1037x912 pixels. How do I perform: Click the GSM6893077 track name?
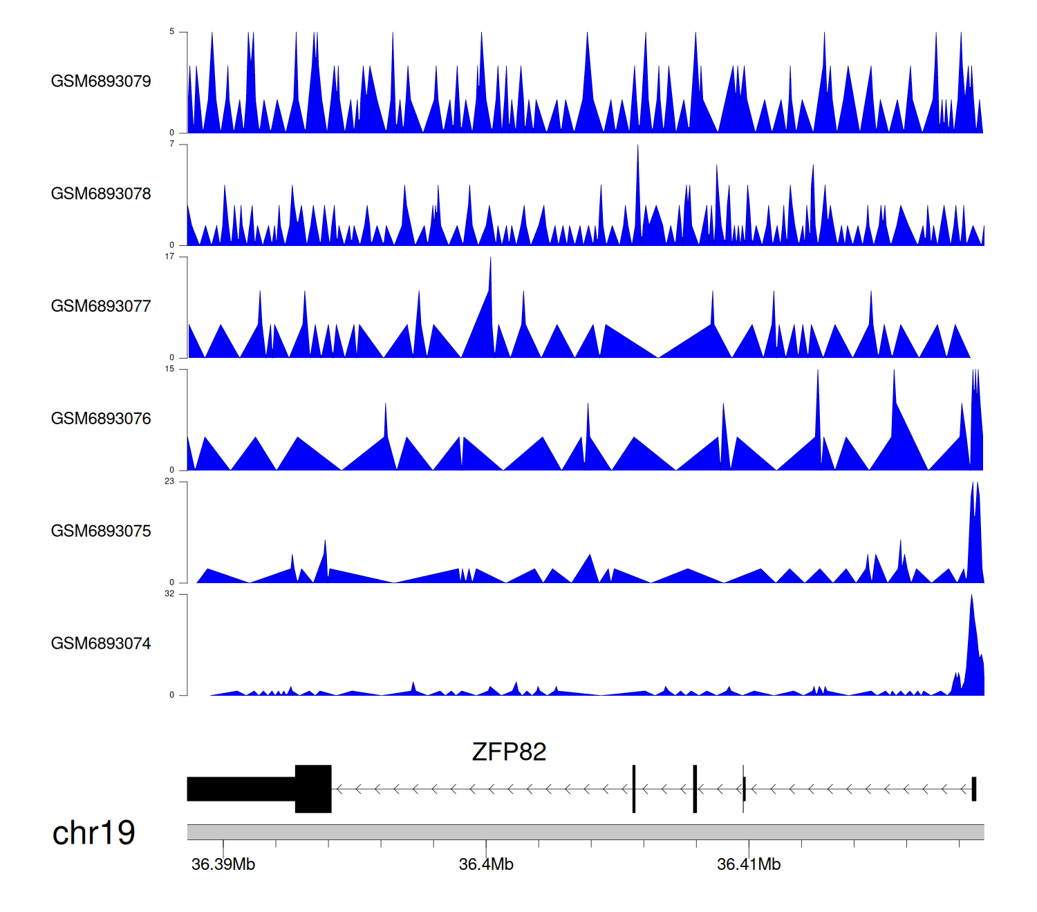pyautogui.click(x=101, y=307)
